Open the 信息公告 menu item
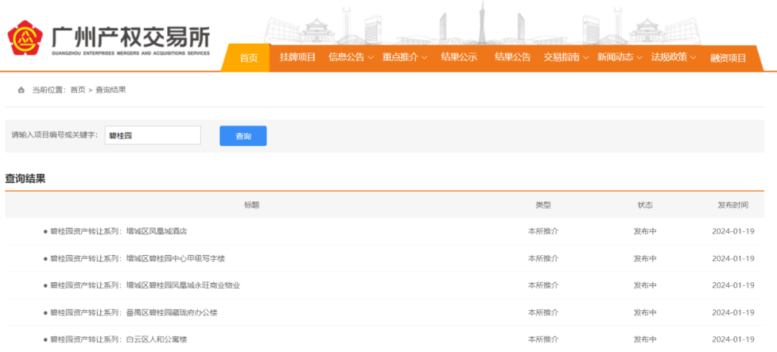The image size is (777, 352). tap(346, 57)
